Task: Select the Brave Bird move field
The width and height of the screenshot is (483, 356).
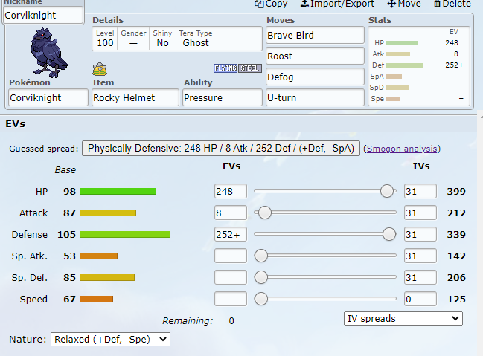Action: (x=315, y=36)
